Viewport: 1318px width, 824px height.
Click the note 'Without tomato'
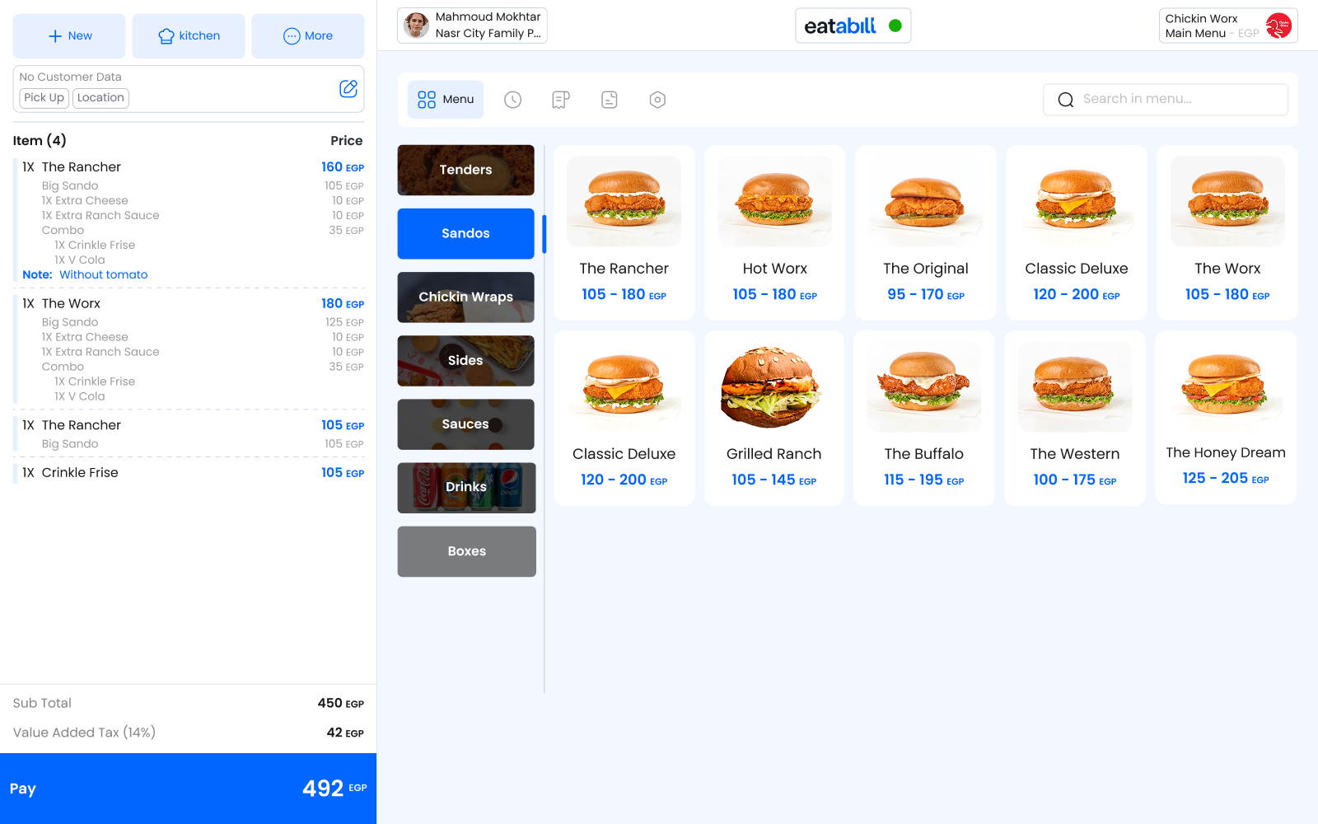tap(104, 275)
